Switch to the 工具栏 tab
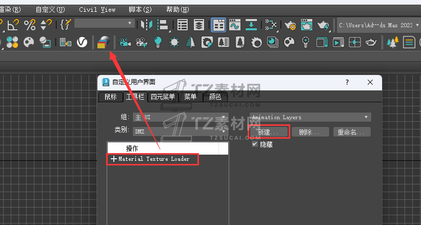 click(135, 97)
